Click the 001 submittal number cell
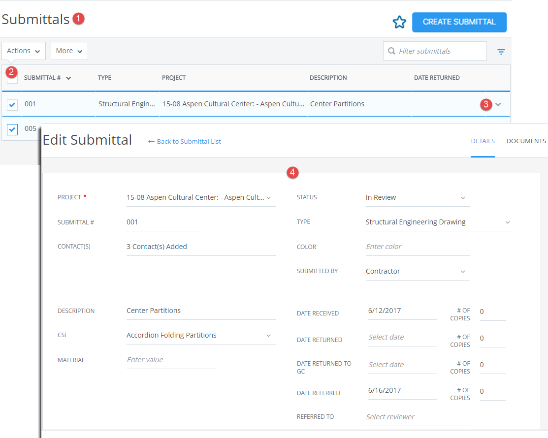 (x=31, y=104)
